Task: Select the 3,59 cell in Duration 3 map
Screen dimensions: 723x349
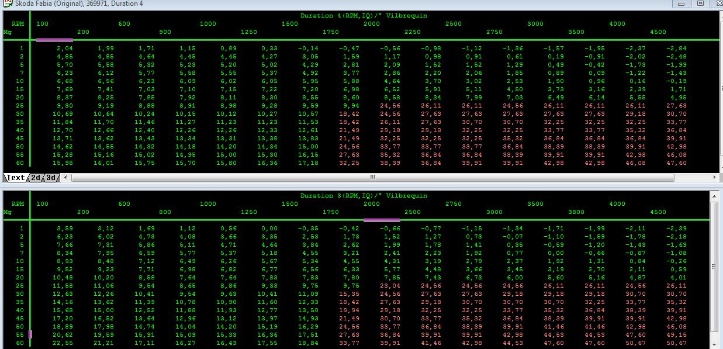Action: point(64,229)
